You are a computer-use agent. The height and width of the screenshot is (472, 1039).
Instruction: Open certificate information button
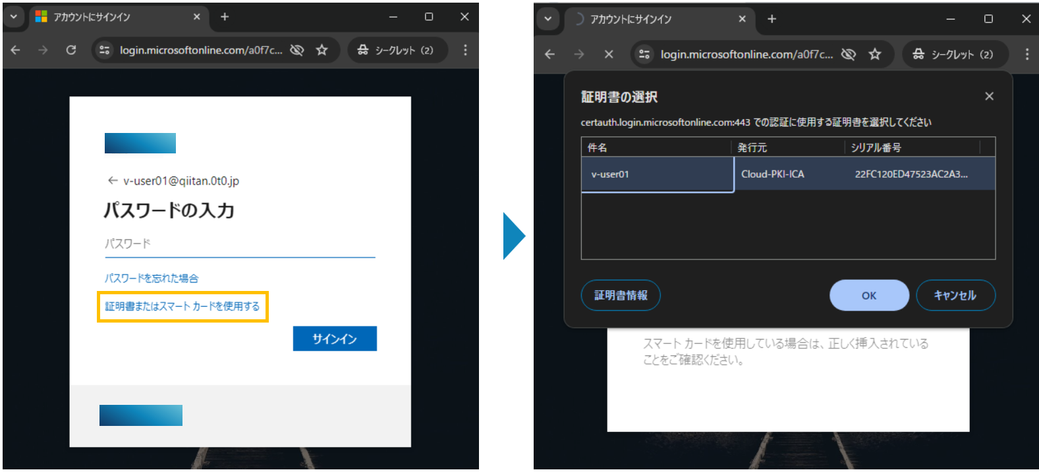(621, 295)
